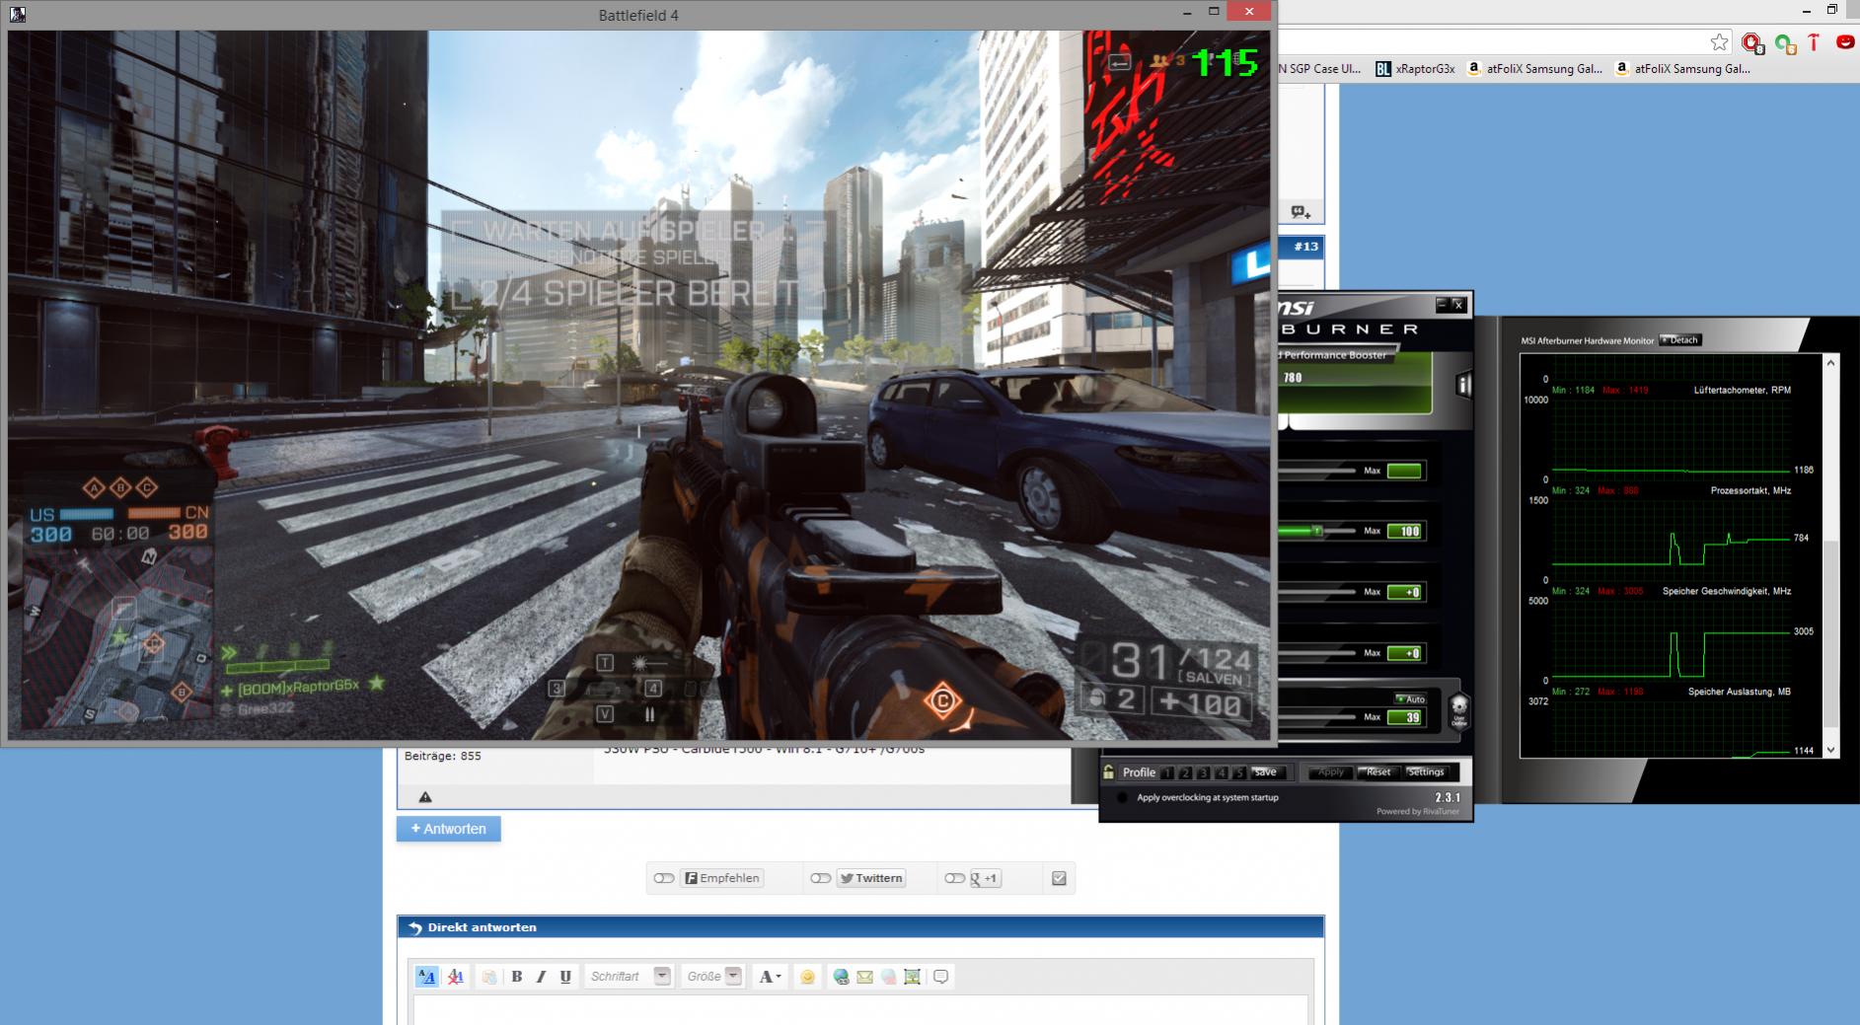Enable the Google +1 share toggle
The height and width of the screenshot is (1025, 1860).
click(x=954, y=878)
